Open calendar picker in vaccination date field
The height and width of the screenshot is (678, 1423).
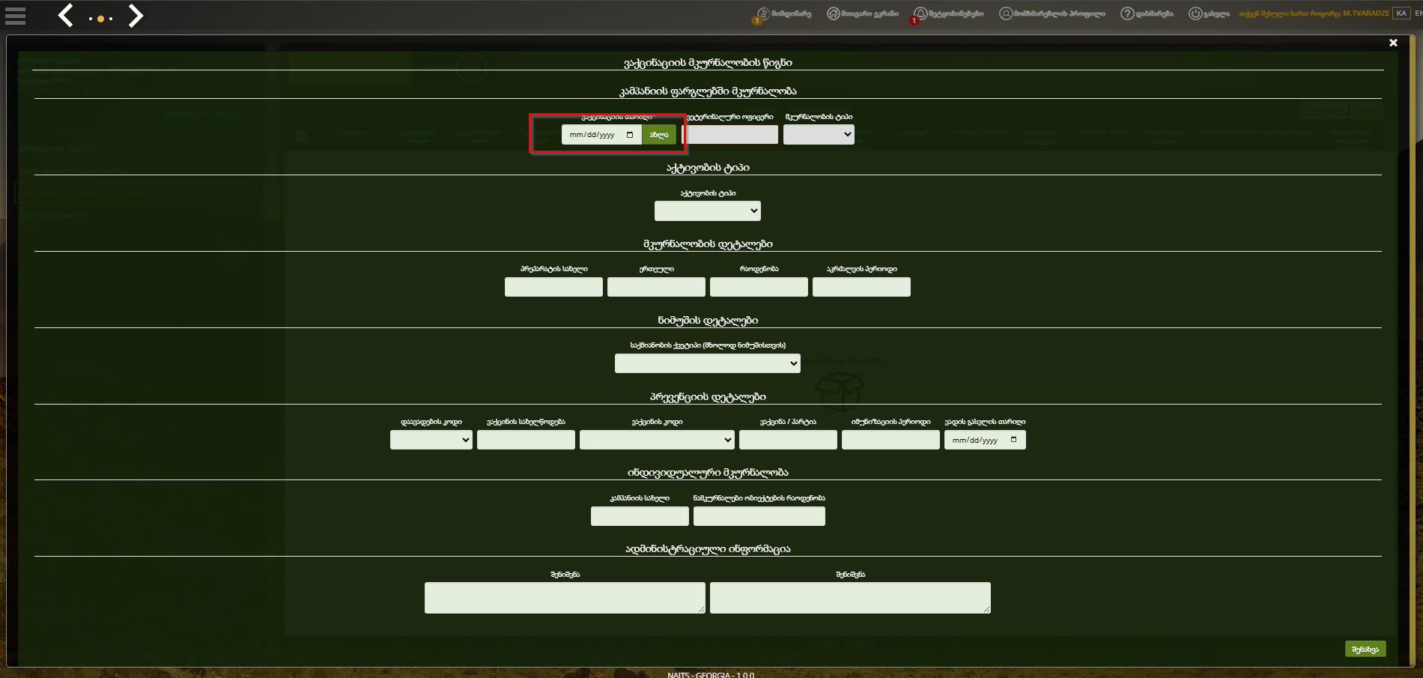(630, 135)
